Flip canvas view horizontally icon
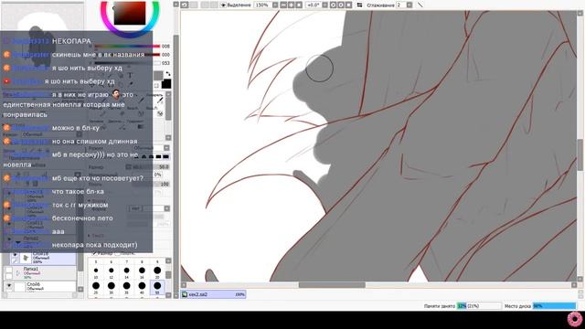Viewport: 585px width, 329px height. coord(359,5)
